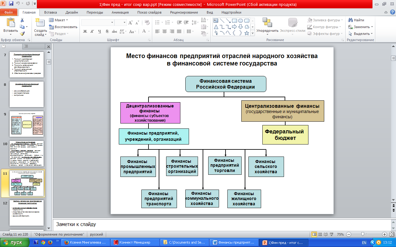396x247 pixels.
Task: Align text right in Абзац group
Action: tap(172, 31)
